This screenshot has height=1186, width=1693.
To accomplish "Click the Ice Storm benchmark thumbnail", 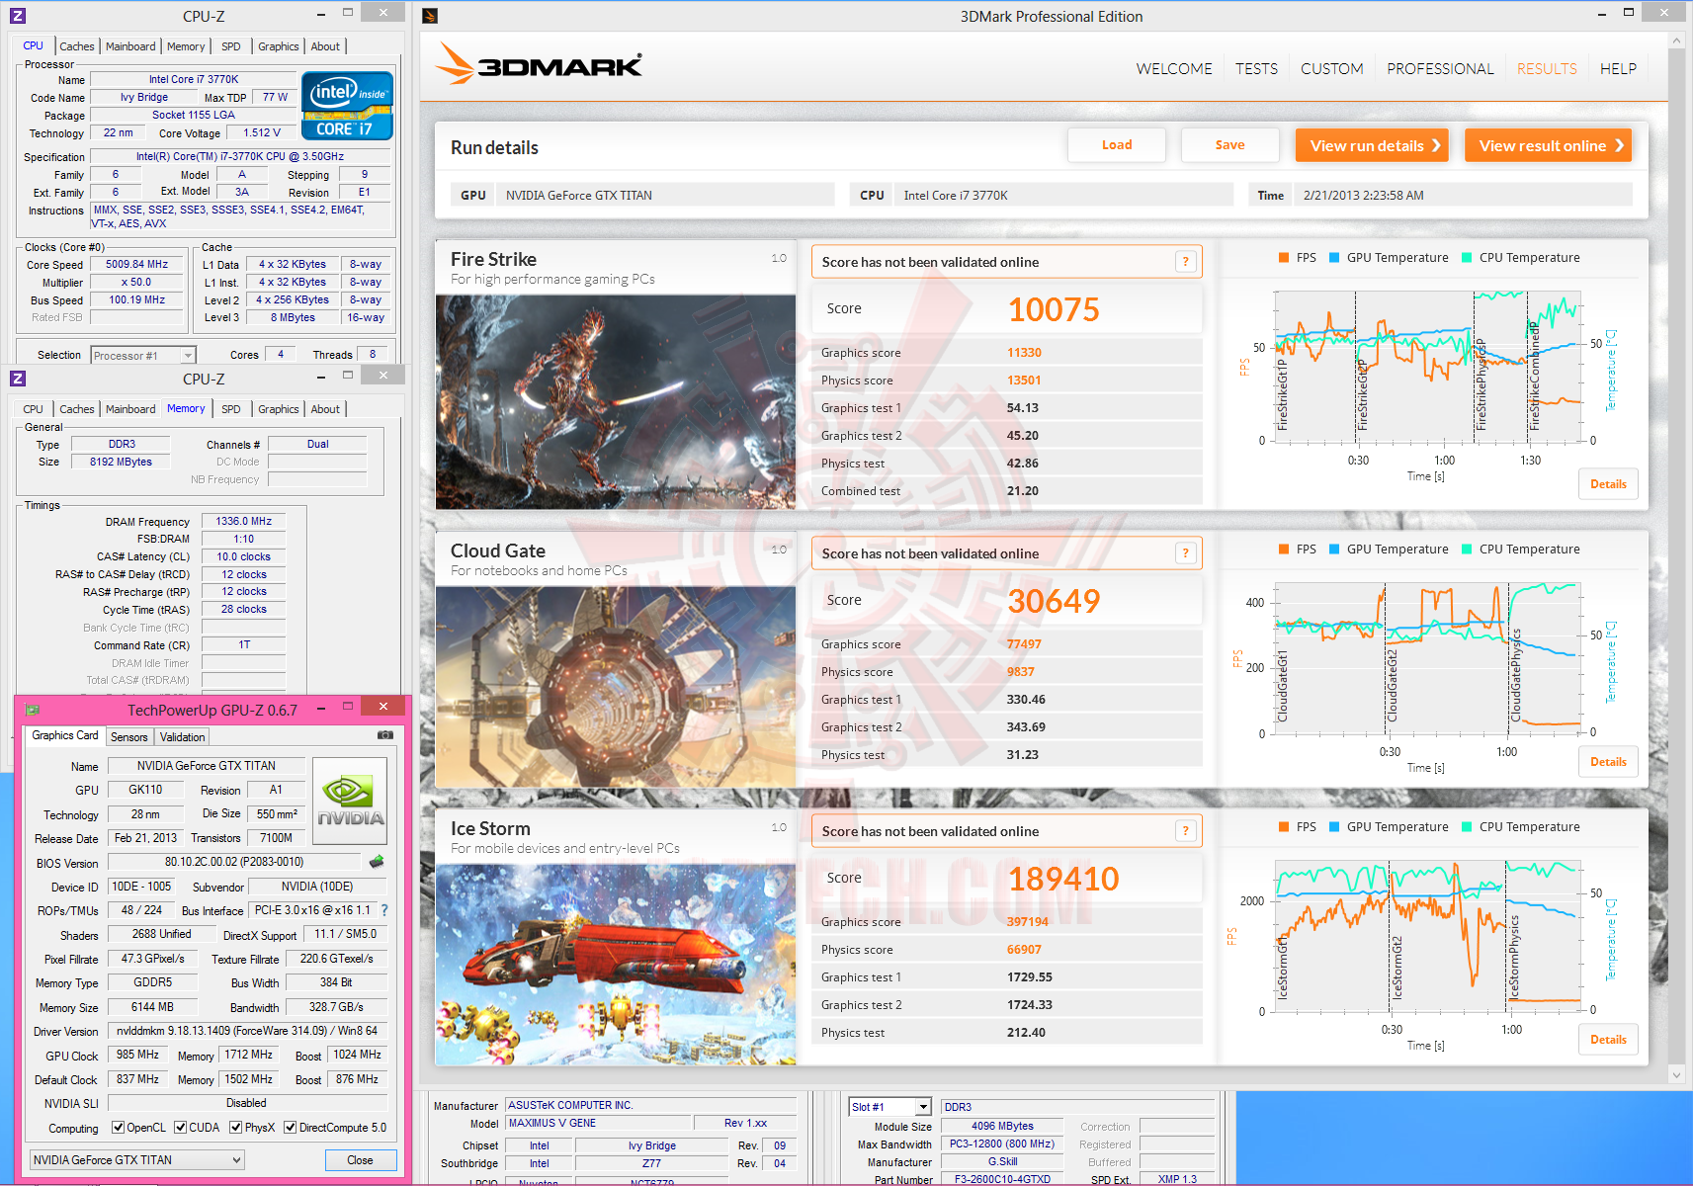I will [616, 965].
